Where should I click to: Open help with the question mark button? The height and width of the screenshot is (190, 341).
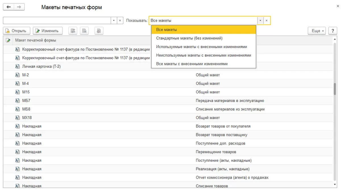point(332,31)
